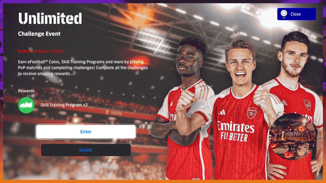Click the Arsenal crest on right player's shirt
Screen dimensions: 326x183
[307, 105]
